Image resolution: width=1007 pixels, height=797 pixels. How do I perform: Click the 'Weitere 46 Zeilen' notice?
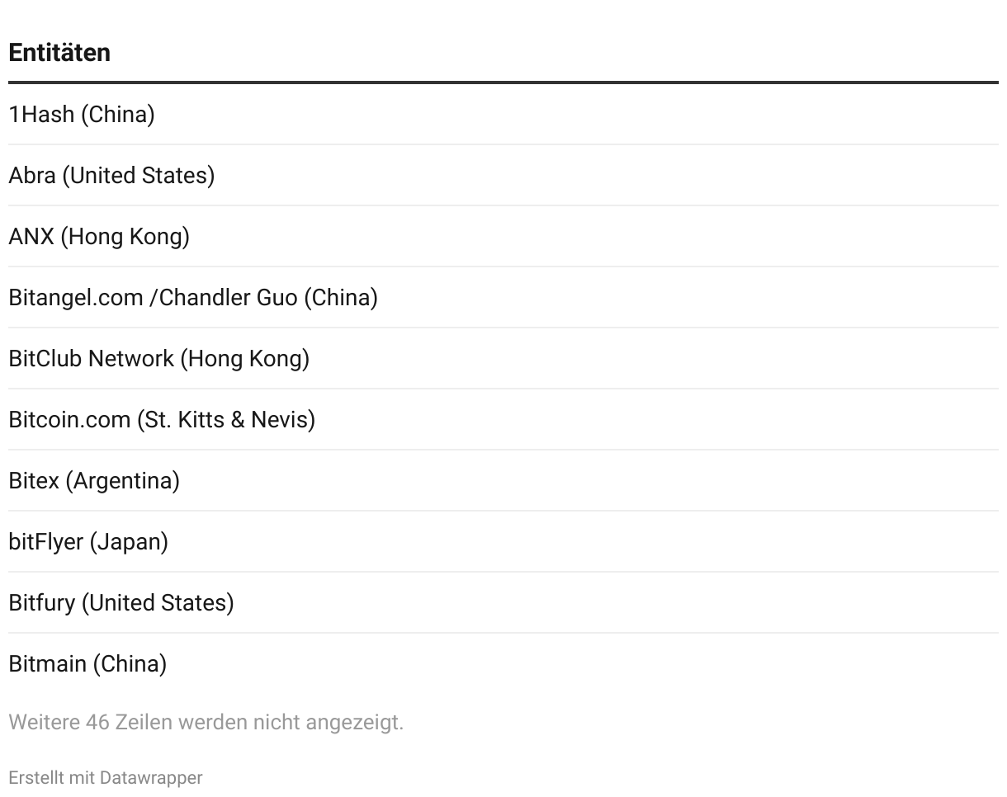pyautogui.click(x=206, y=722)
